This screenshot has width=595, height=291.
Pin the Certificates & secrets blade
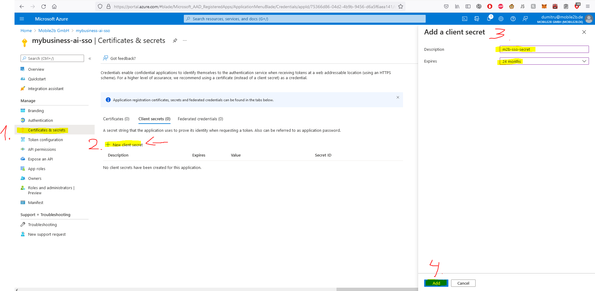[175, 40]
